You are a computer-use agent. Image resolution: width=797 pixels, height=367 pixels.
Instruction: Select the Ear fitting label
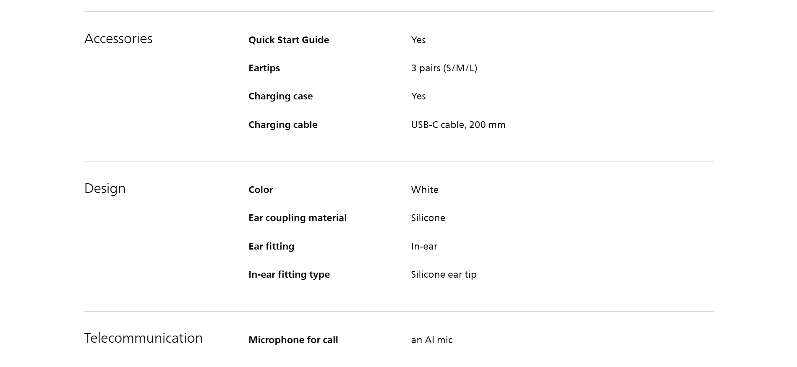click(271, 246)
